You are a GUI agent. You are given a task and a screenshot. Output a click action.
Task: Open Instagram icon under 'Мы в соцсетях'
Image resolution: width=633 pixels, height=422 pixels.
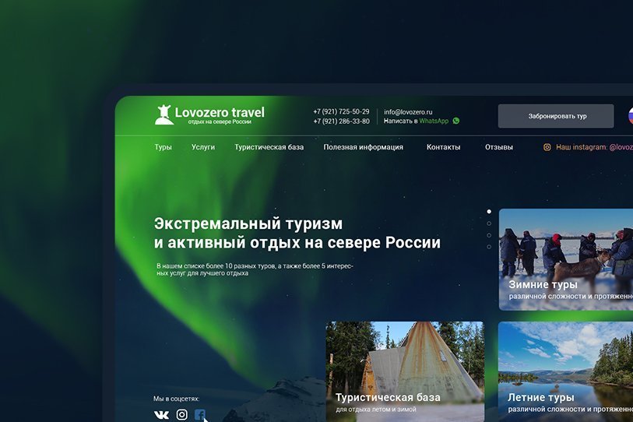182,414
